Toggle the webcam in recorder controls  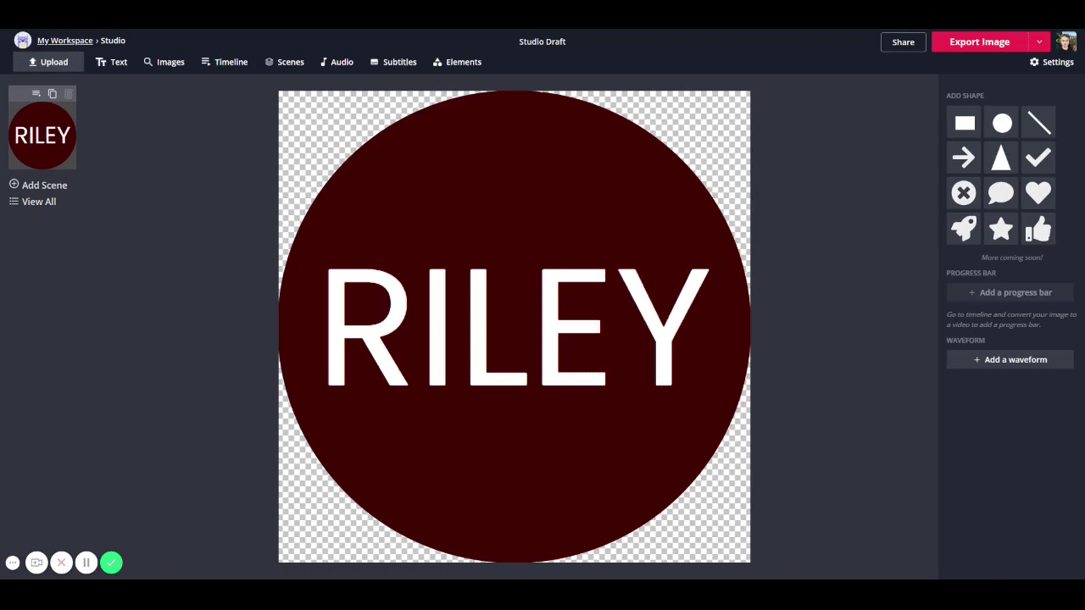tap(36, 563)
